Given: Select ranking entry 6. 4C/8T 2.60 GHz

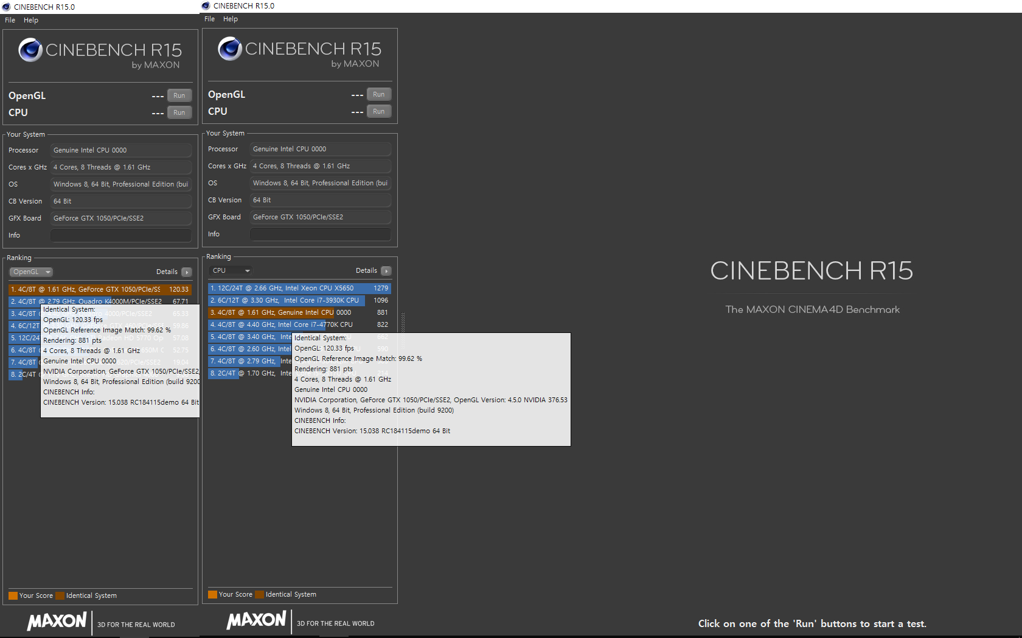Looking at the screenshot, I should pyautogui.click(x=250, y=349).
